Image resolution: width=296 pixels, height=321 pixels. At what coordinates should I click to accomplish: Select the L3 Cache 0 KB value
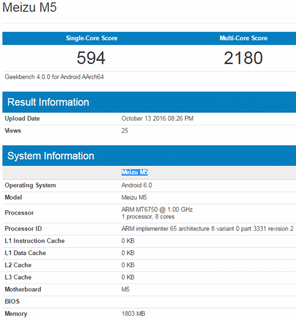tap(128, 277)
